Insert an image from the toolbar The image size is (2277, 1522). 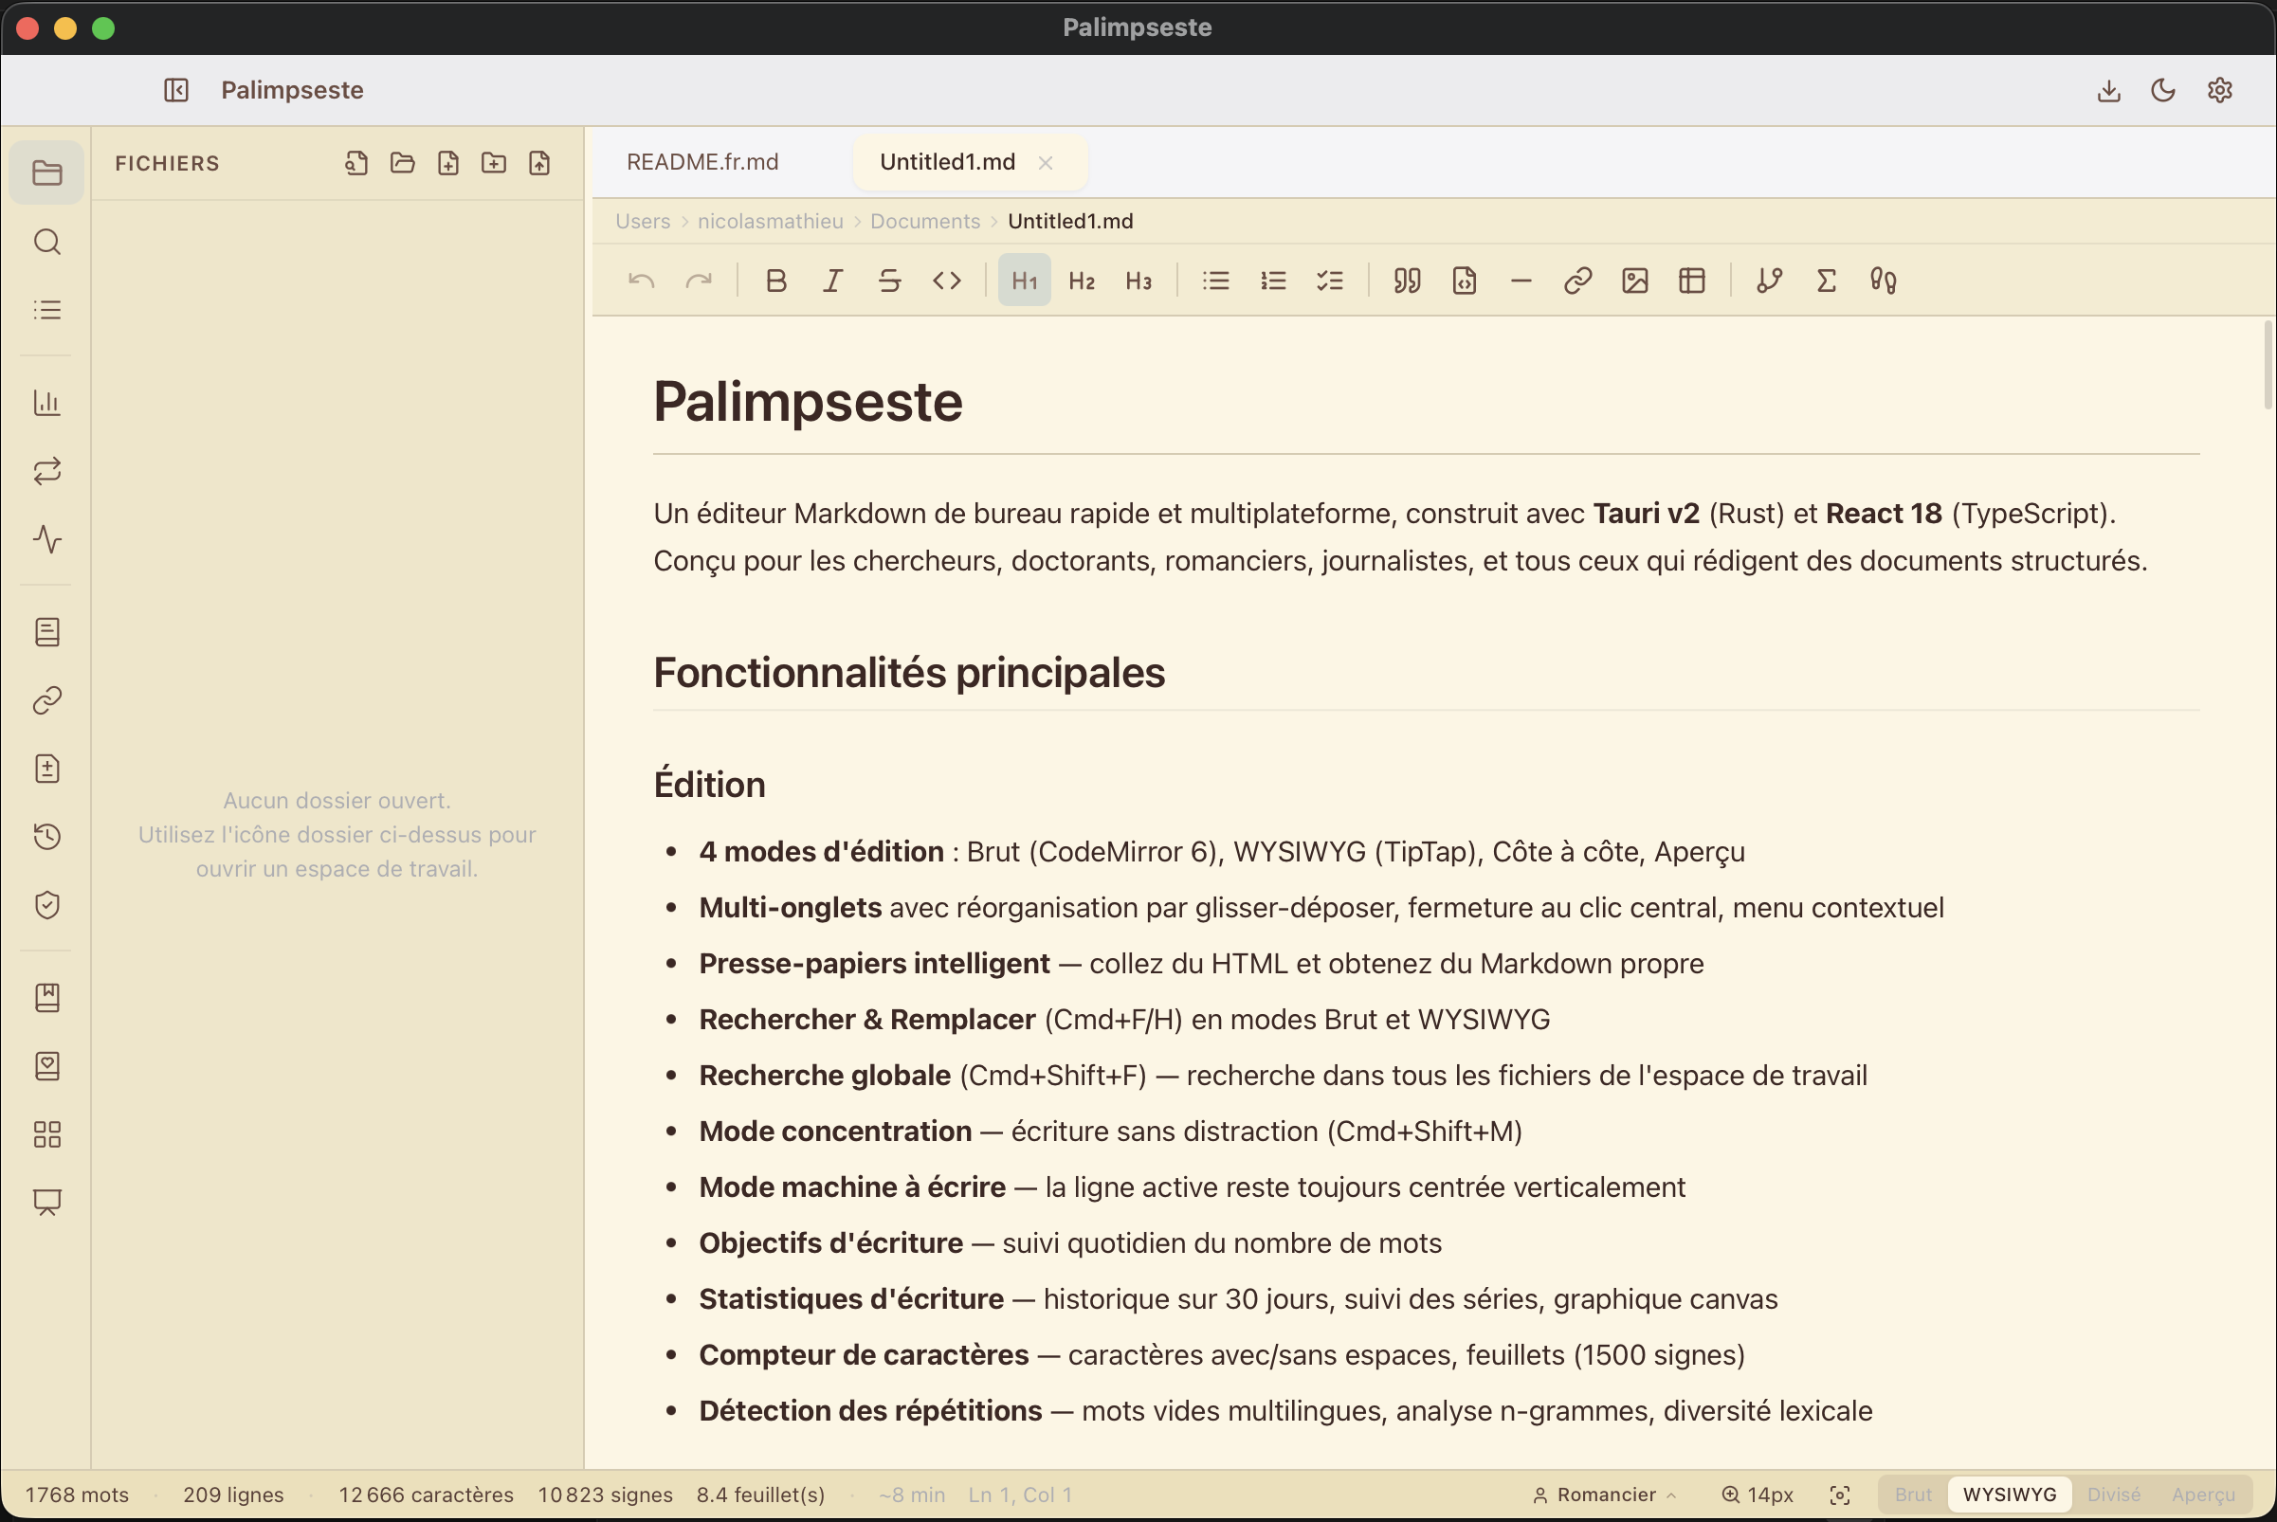(1634, 281)
